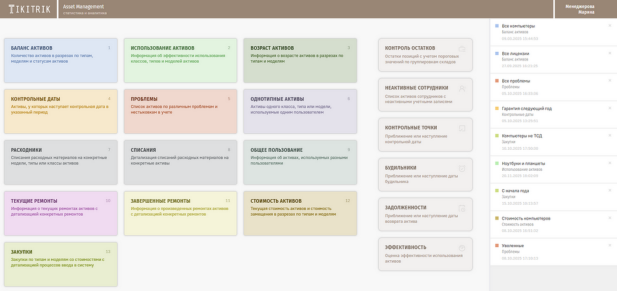Select Asset Management header title
The width and height of the screenshot is (617, 291).
point(83,7)
